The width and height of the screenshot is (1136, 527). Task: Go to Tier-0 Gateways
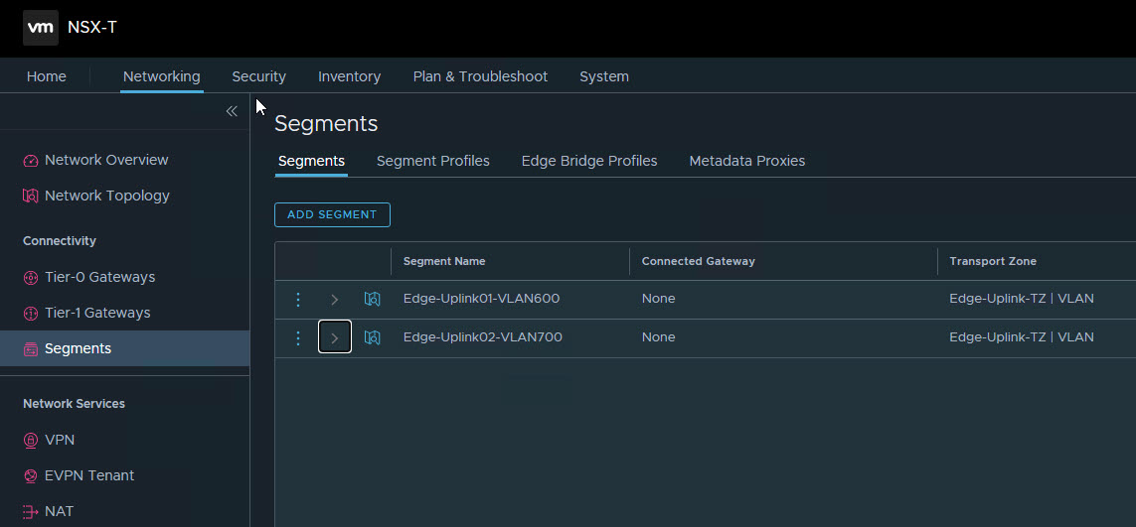pyautogui.click(x=99, y=277)
